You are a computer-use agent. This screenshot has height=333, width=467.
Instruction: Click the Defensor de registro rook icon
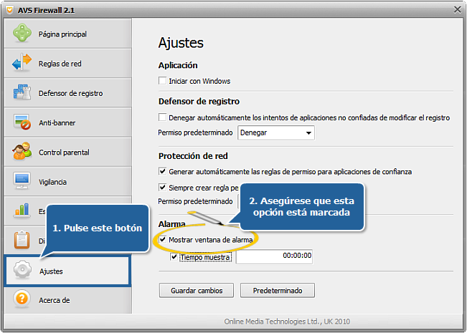click(x=22, y=92)
